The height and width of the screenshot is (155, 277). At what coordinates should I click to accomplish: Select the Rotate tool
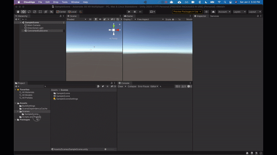pyautogui.click(x=29, y=12)
